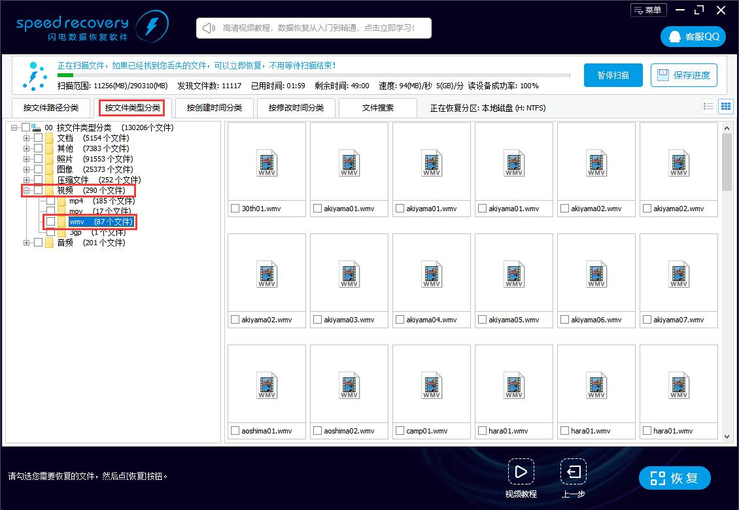This screenshot has height=510, width=739.
Task: Click the akiyama06.wmv file icon
Action: coord(596,275)
